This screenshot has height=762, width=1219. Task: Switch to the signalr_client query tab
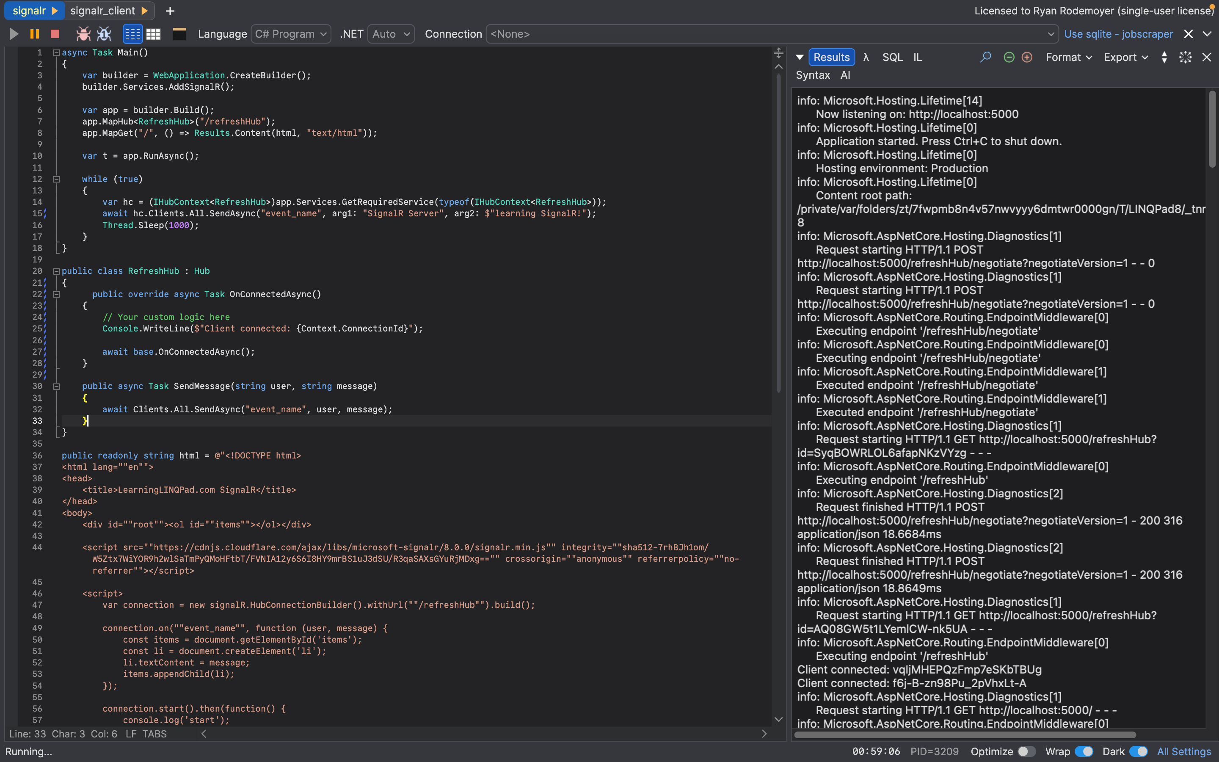click(x=104, y=11)
